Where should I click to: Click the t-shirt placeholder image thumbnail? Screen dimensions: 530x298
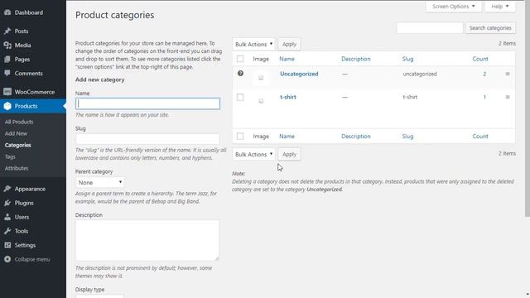(261, 101)
